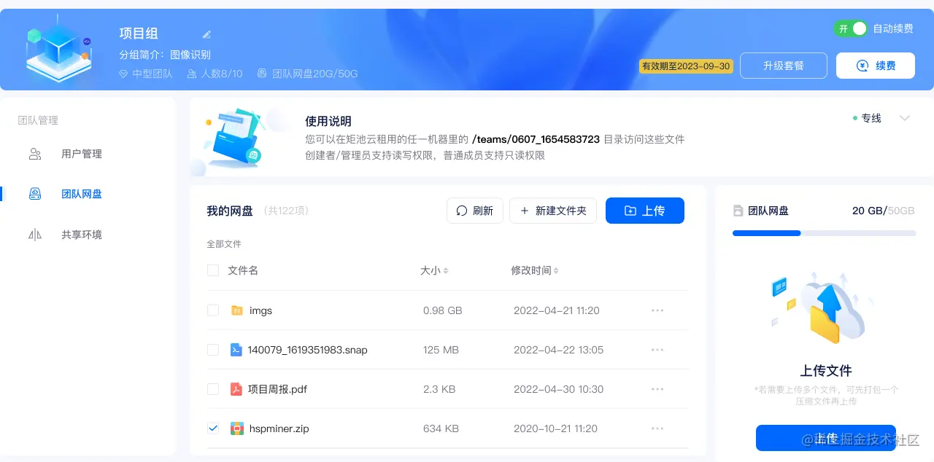Click the pencil edit icon beside 项目组
The height and width of the screenshot is (462, 934).
[207, 34]
